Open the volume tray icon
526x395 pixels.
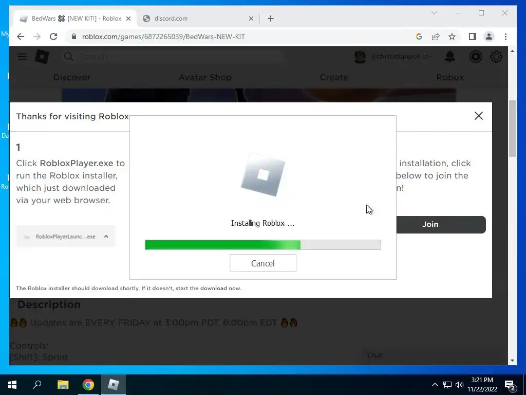pyautogui.click(x=459, y=385)
